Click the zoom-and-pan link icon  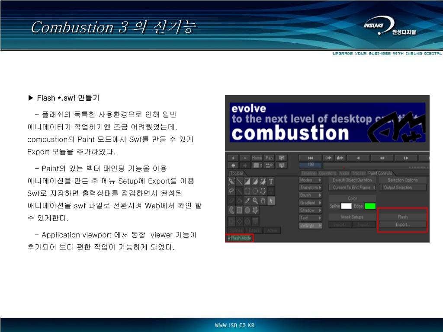pyautogui.click(x=269, y=166)
